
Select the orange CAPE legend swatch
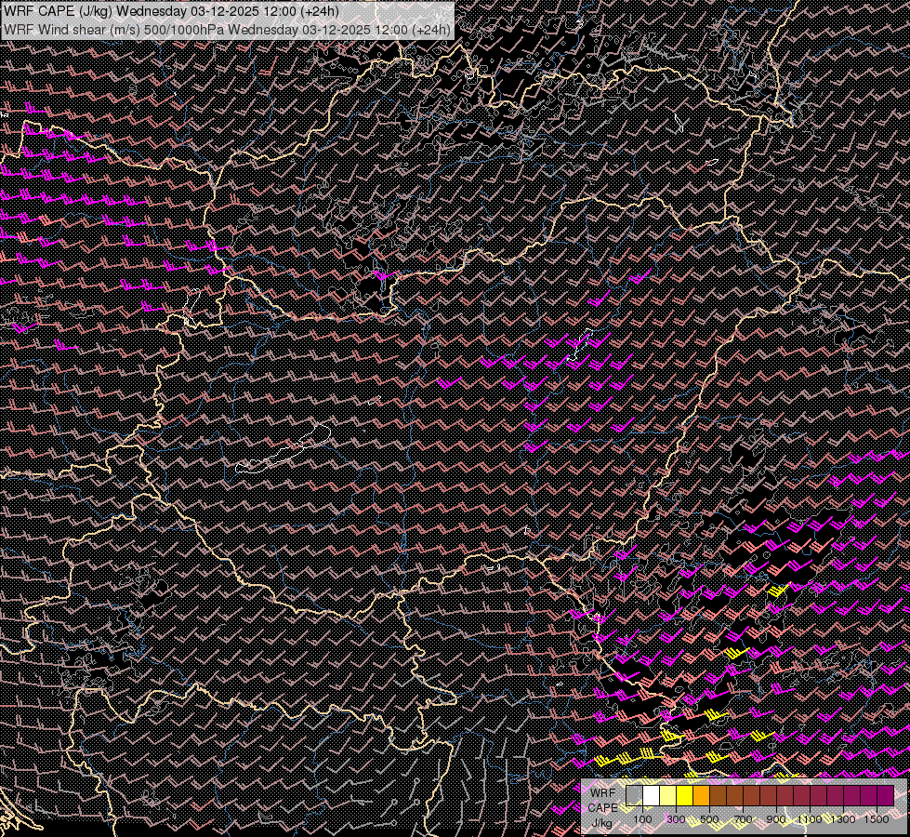(x=702, y=796)
